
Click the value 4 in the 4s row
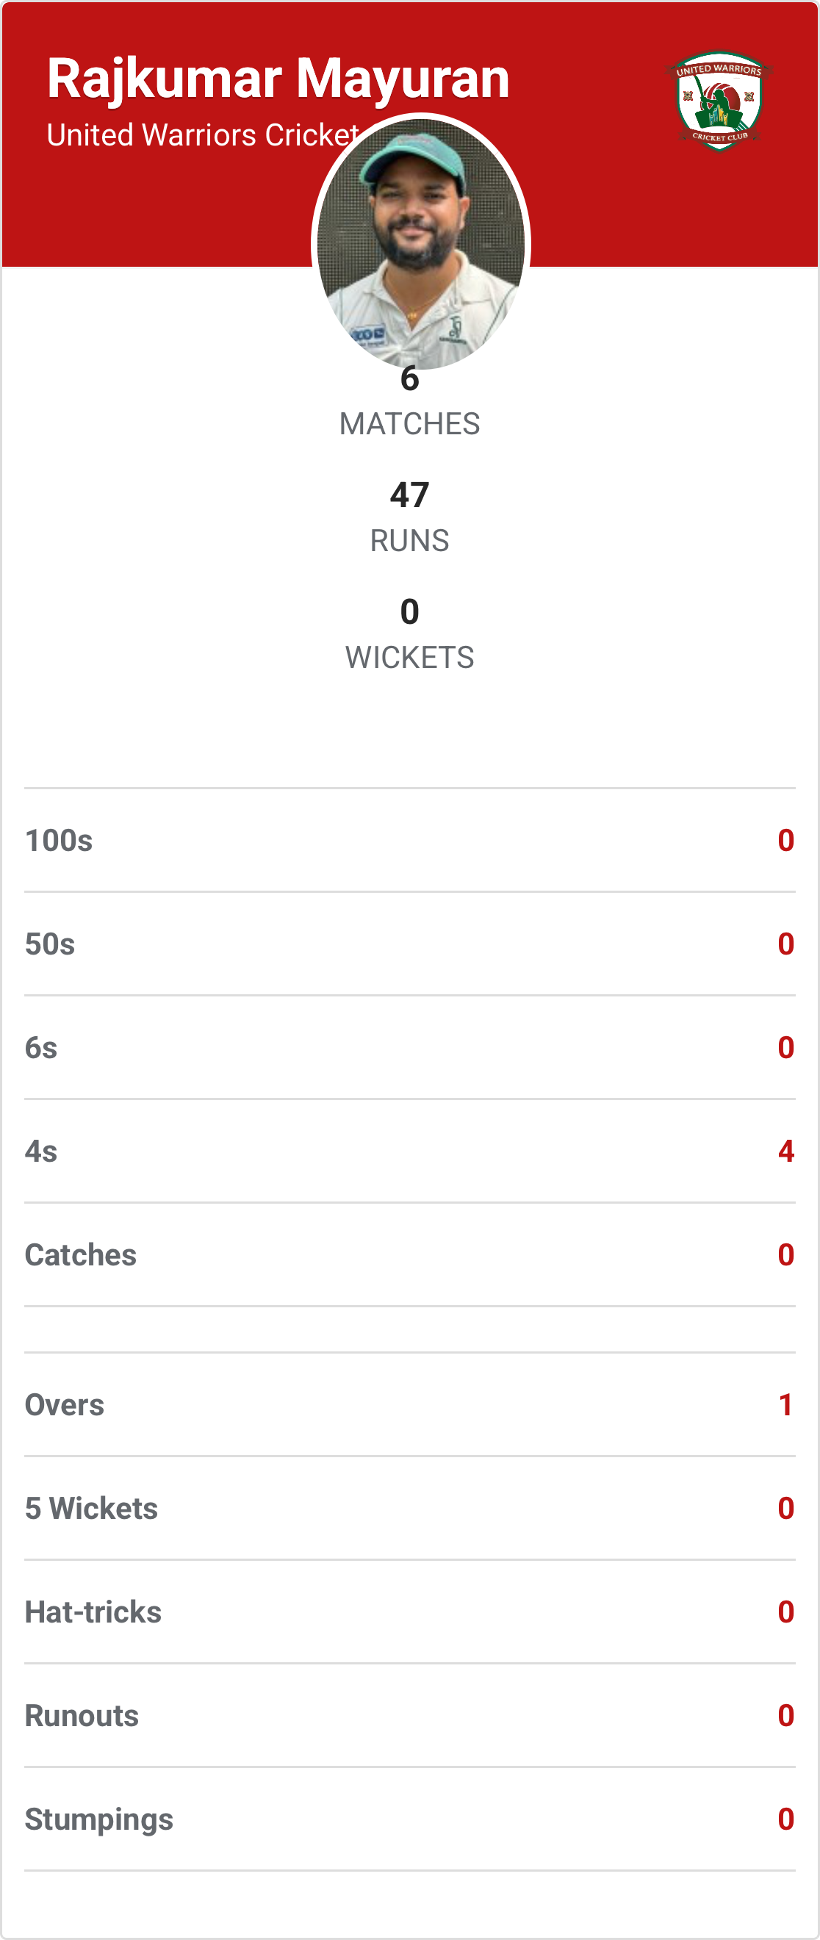pyautogui.click(x=785, y=1152)
